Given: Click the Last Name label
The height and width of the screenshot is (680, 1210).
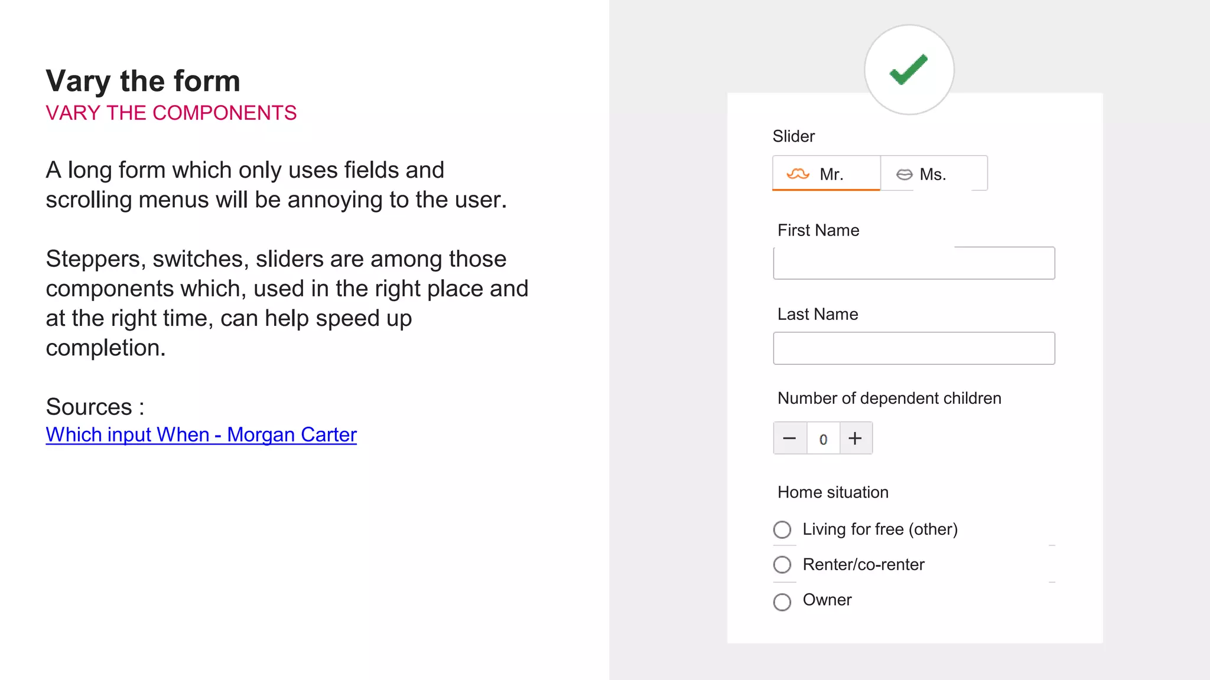Looking at the screenshot, I should coord(818,314).
